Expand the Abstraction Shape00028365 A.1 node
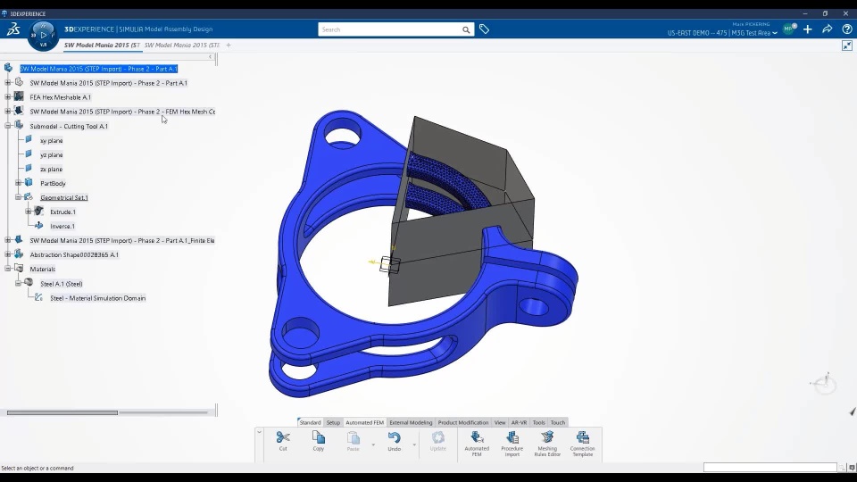The width and height of the screenshot is (857, 482). tap(8, 254)
